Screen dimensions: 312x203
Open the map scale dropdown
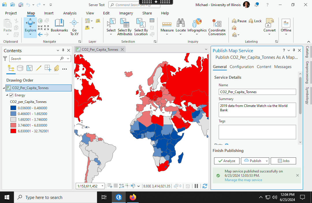coord(103,186)
